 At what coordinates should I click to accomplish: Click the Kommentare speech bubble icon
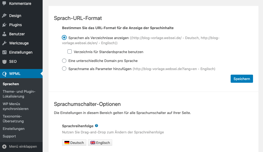click(4, 4)
